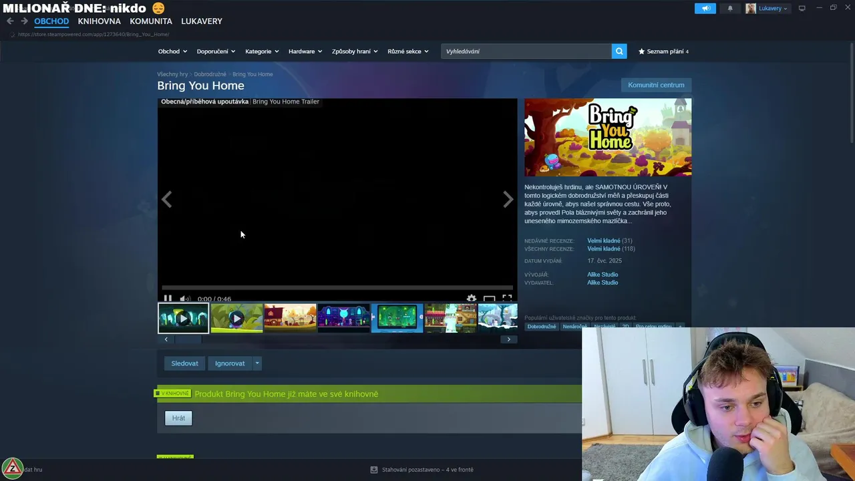Open Komunitní centrum button
Viewport: 855px width, 481px height.
[656, 85]
